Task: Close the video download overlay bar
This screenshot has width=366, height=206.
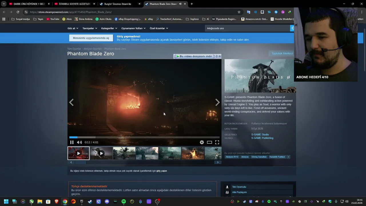Action: (x=220, y=56)
